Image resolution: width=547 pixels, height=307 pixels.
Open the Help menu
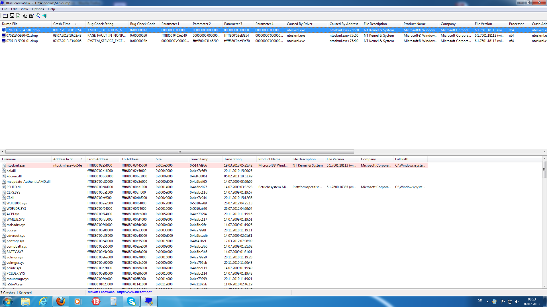51,9
